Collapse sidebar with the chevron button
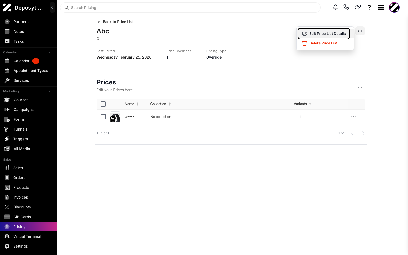This screenshot has height=255, width=408. pyautogui.click(x=52, y=7)
